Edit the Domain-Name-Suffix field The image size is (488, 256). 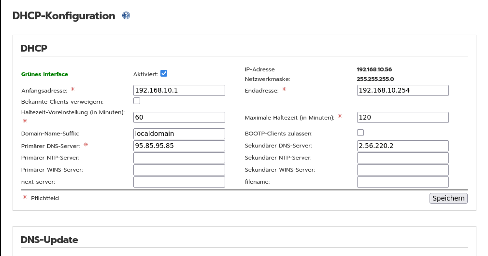click(x=179, y=134)
